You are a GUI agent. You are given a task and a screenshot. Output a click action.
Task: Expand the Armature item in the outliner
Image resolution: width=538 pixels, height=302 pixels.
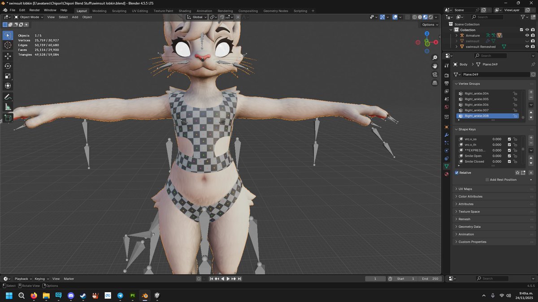click(456, 35)
